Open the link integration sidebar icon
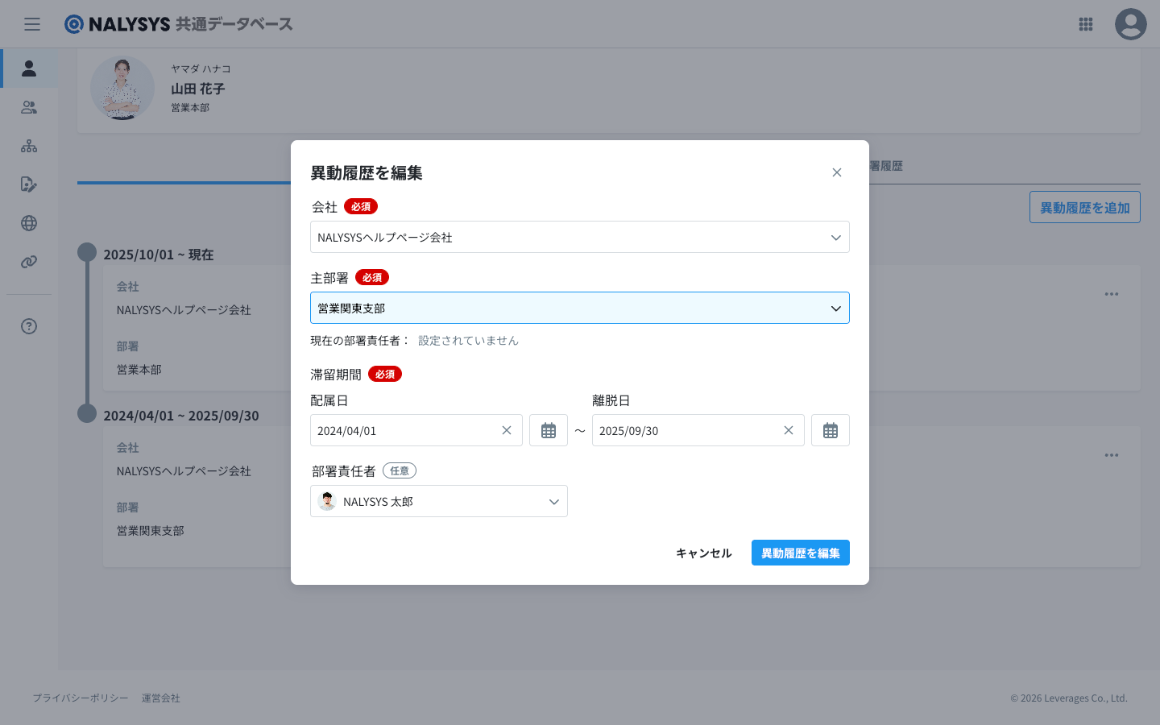1160x725 pixels. 29,262
